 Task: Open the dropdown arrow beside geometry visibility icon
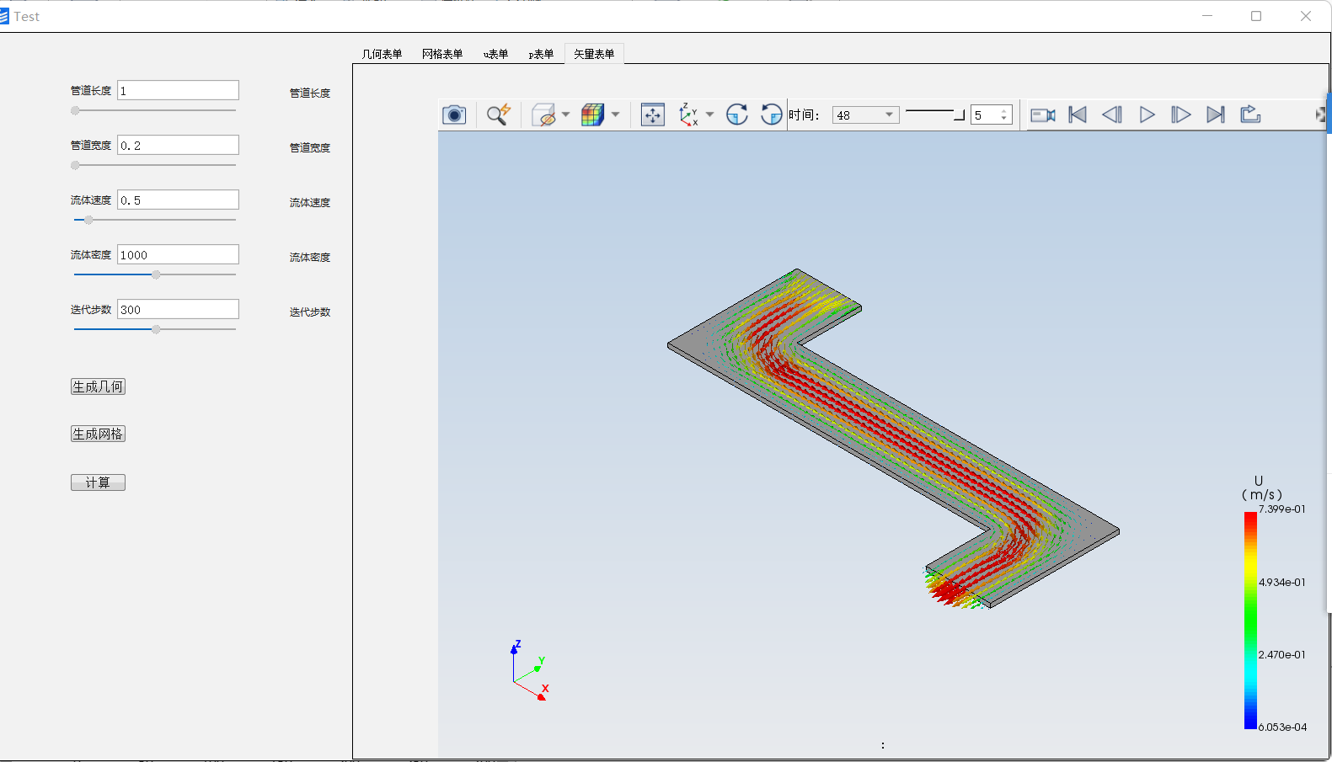tap(565, 115)
